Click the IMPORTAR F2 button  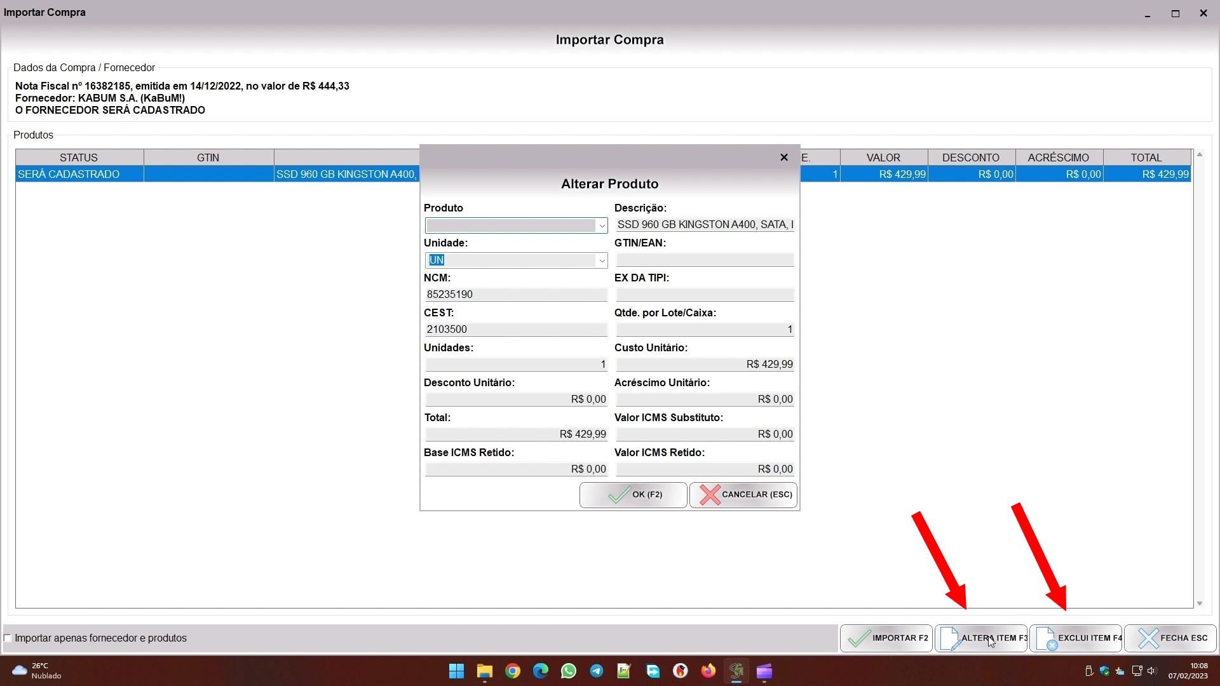tap(886, 638)
